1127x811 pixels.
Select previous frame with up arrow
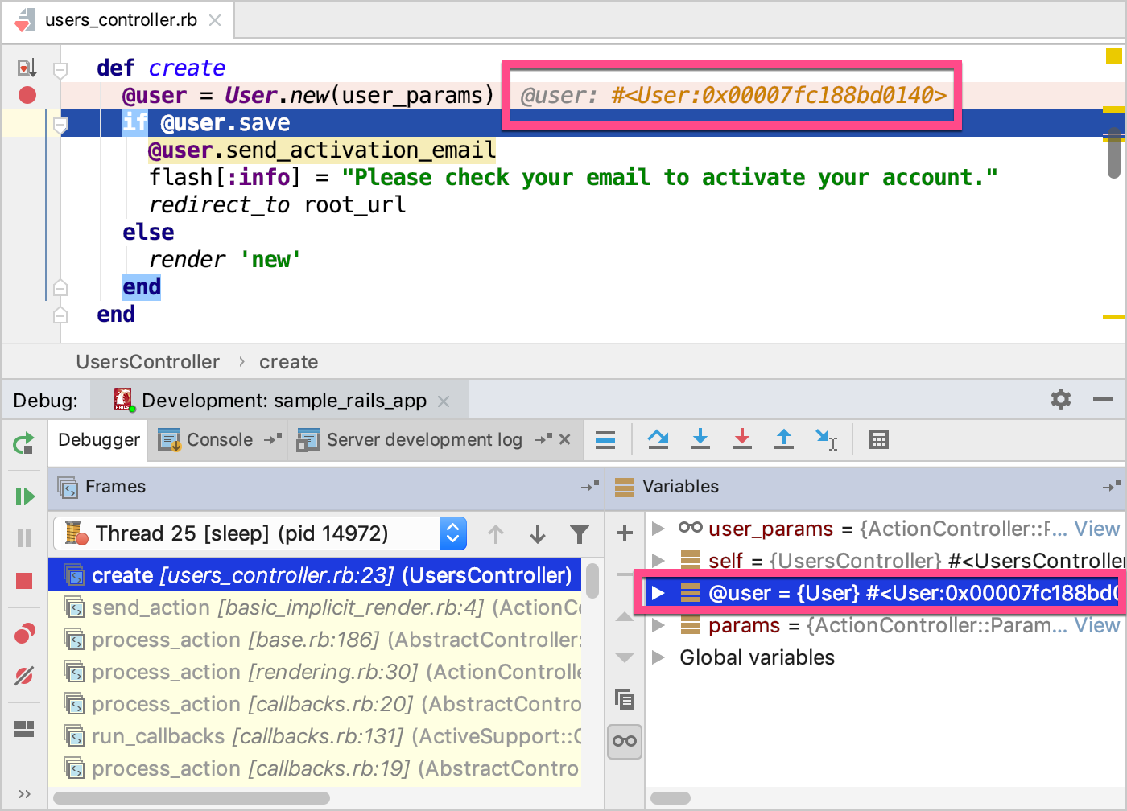496,533
